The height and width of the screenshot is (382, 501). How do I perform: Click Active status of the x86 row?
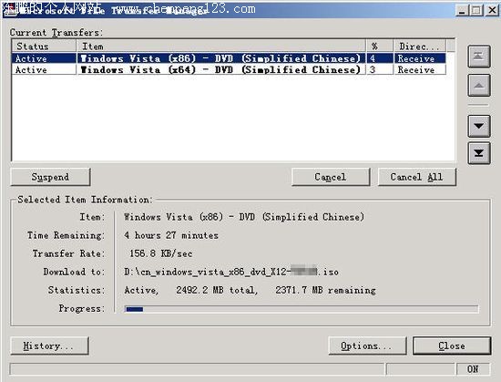click(31, 58)
